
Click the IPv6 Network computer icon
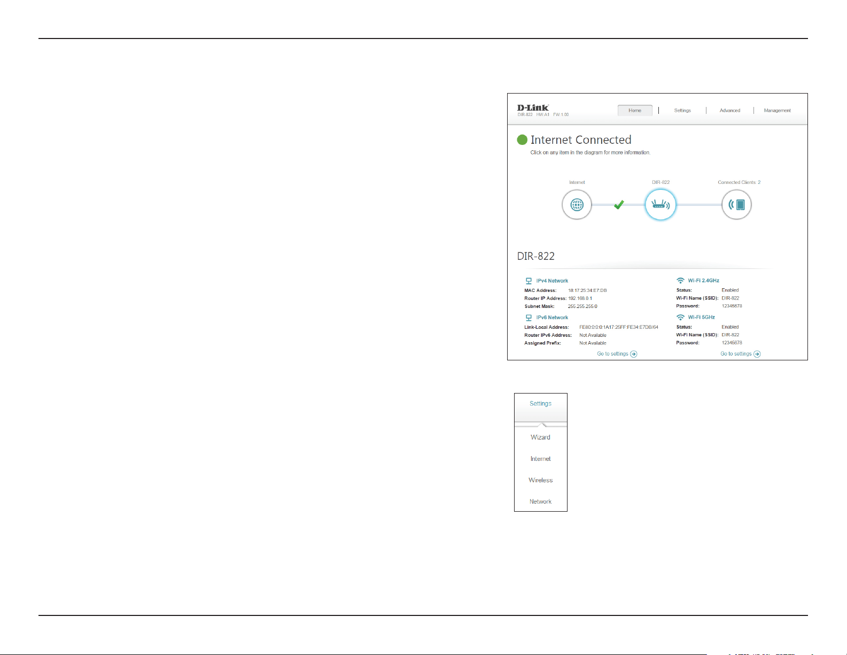[x=529, y=318]
